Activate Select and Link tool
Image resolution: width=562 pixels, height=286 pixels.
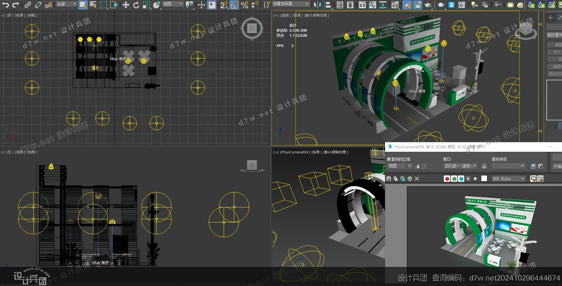click(x=28, y=5)
